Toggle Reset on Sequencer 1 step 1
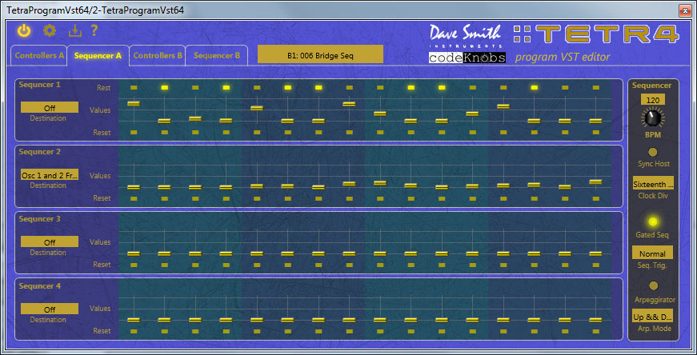The image size is (697, 355). point(134,132)
